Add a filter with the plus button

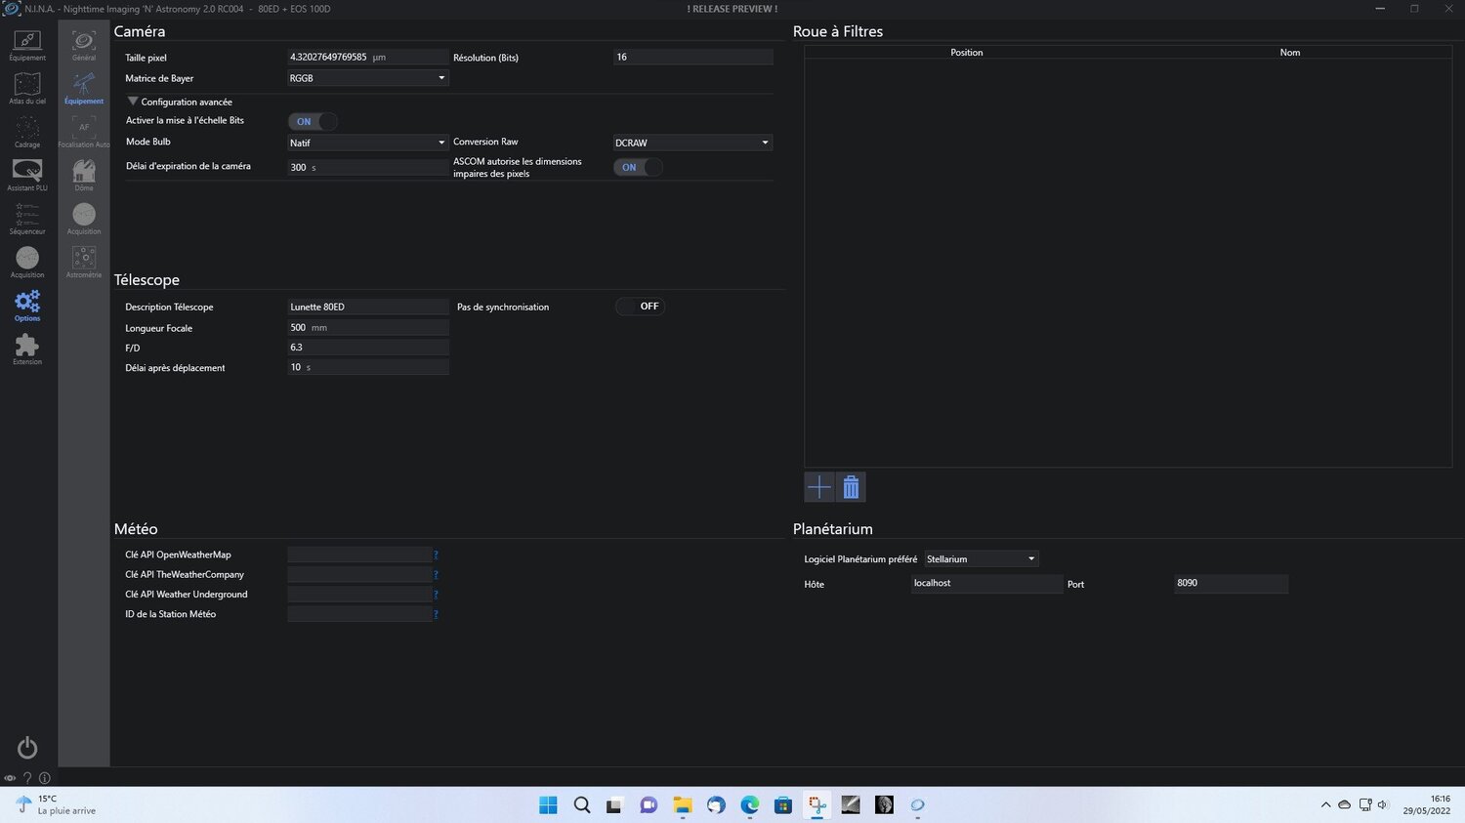pos(819,487)
